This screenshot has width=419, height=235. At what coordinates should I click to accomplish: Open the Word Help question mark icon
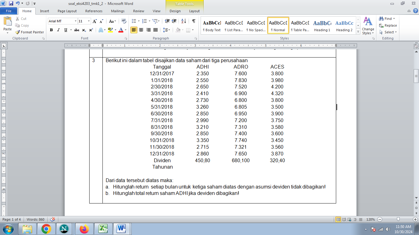tap(416, 11)
